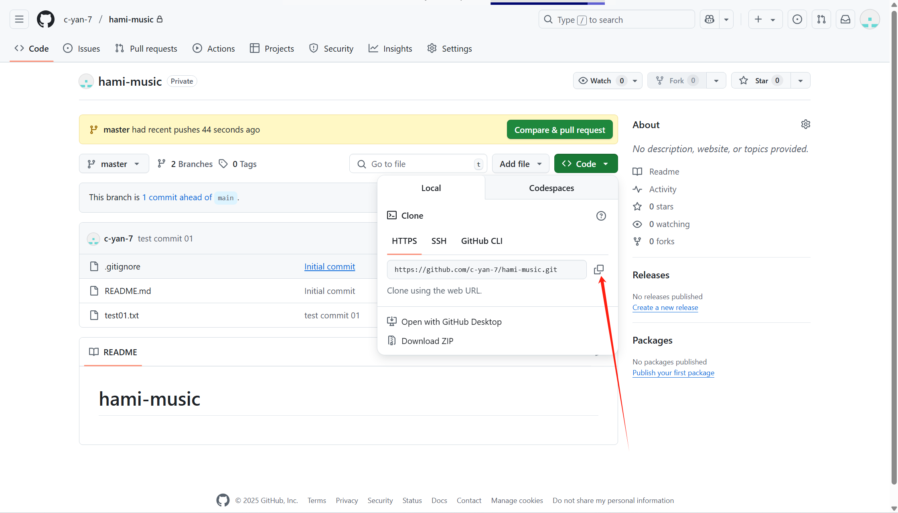Expand the master branch selector
Image resolution: width=898 pixels, height=513 pixels.
pyautogui.click(x=114, y=163)
